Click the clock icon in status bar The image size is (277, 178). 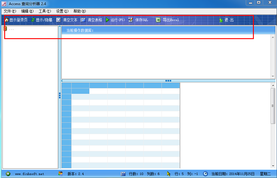[x=205, y=174]
